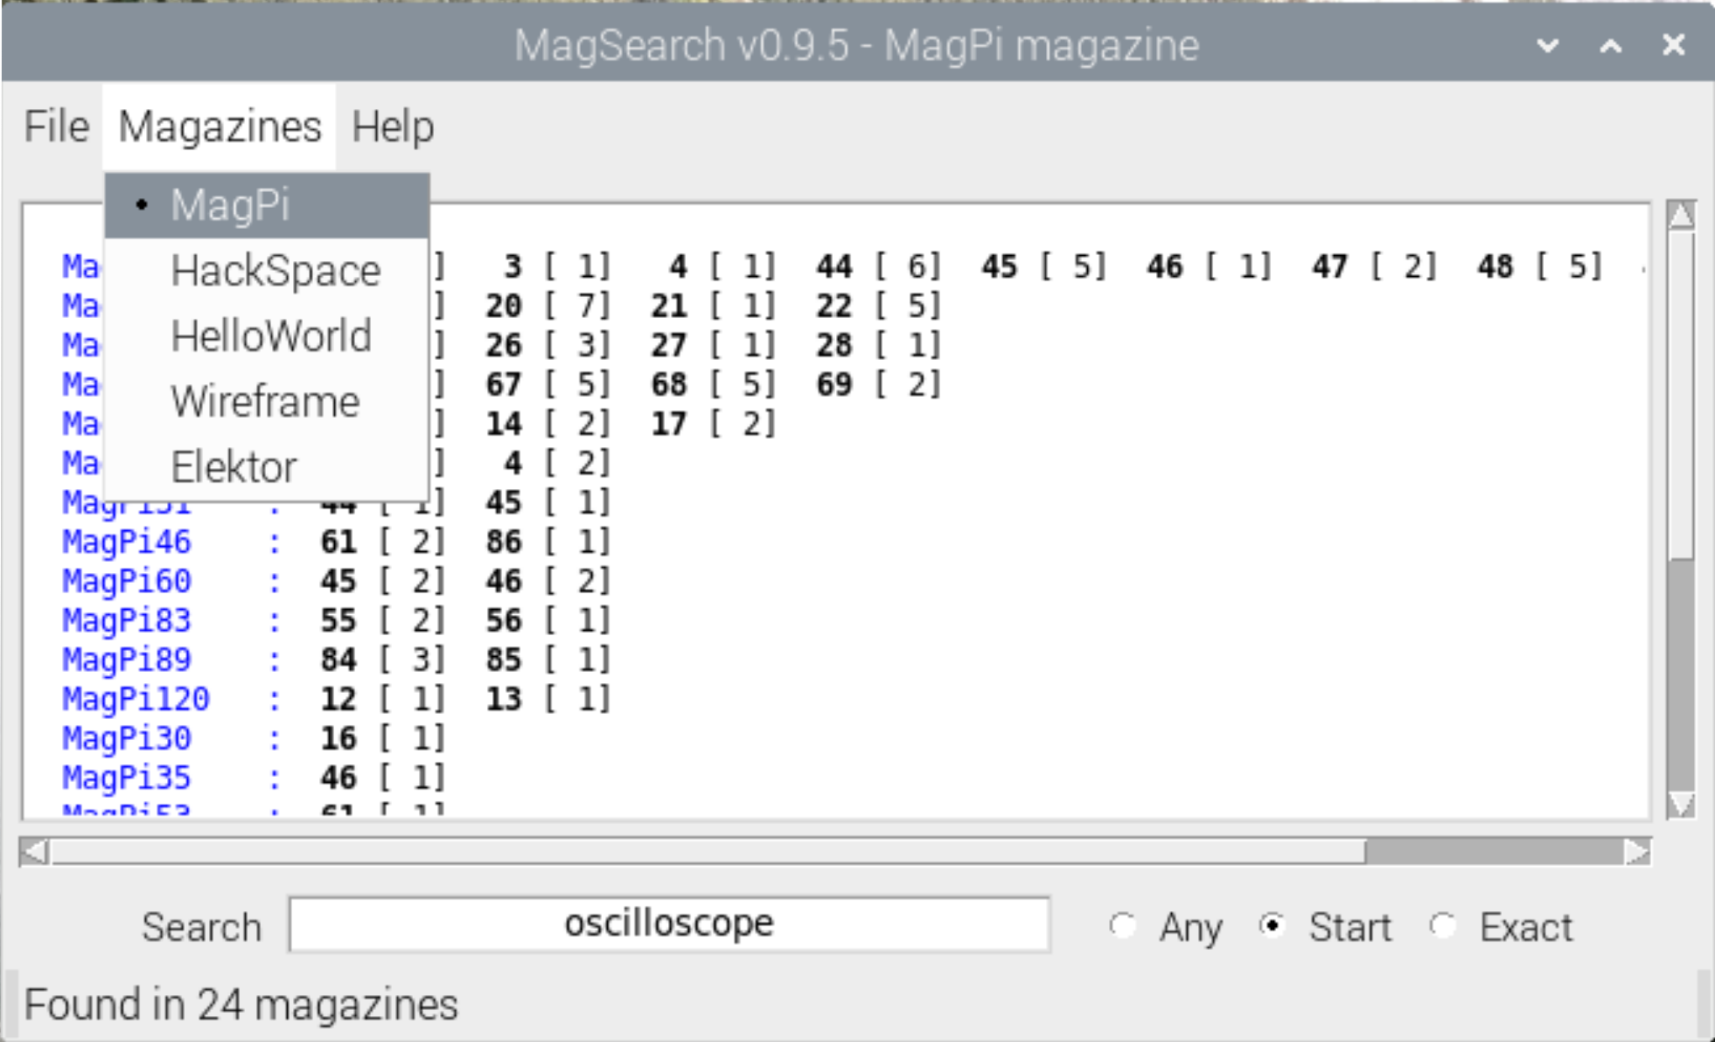Click the horizontal scrollbar right arrow
The width and height of the screenshot is (1715, 1042).
1638,850
